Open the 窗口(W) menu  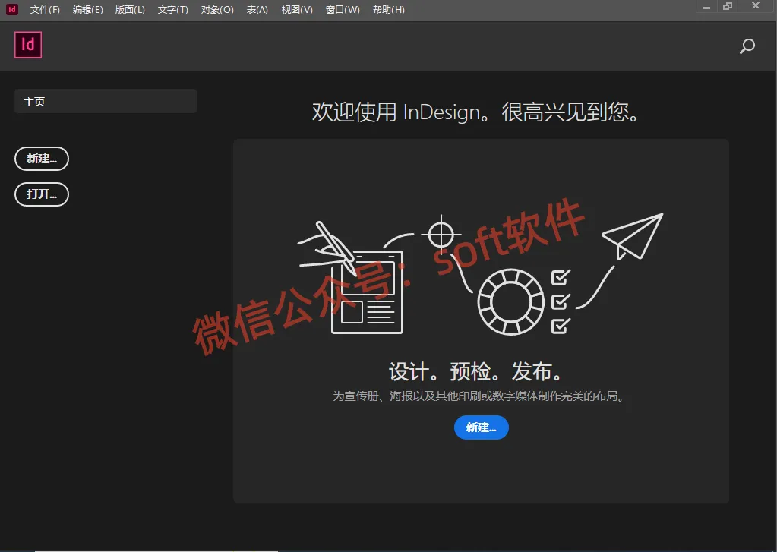pyautogui.click(x=343, y=9)
